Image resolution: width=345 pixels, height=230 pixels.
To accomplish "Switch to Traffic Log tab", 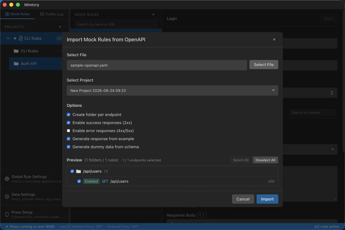I will (51, 14).
